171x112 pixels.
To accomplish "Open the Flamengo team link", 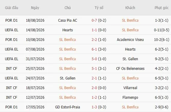I will click(x=130, y=97).
